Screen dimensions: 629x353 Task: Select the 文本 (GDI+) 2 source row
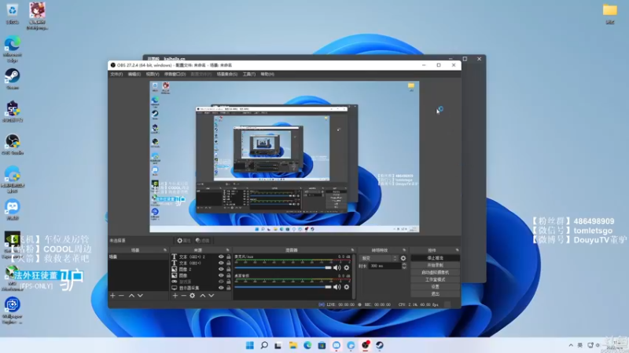pyautogui.click(x=200, y=257)
